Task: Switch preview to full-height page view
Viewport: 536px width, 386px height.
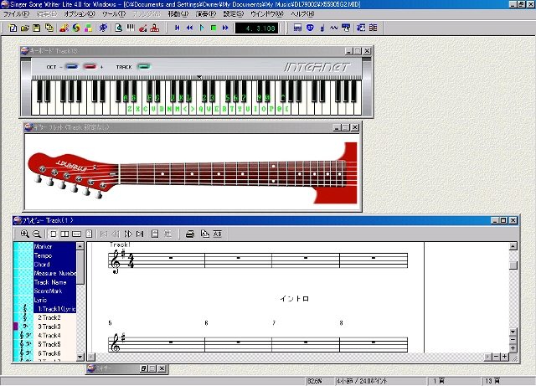Action: [89, 234]
